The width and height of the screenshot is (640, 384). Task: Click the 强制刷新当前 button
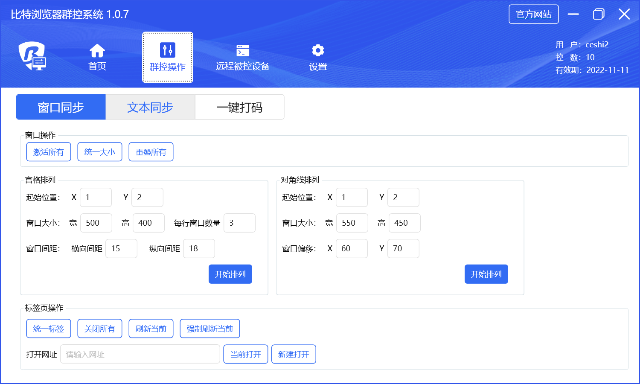click(209, 329)
